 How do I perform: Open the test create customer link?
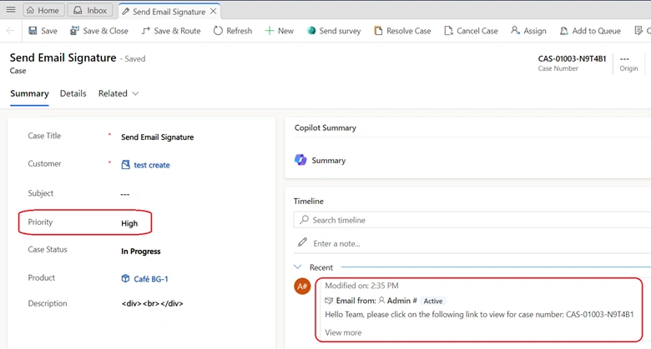coord(152,165)
